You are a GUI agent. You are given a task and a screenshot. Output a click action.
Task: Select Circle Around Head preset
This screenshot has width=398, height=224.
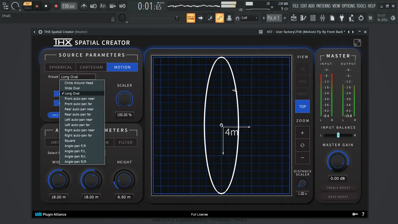[79, 83]
